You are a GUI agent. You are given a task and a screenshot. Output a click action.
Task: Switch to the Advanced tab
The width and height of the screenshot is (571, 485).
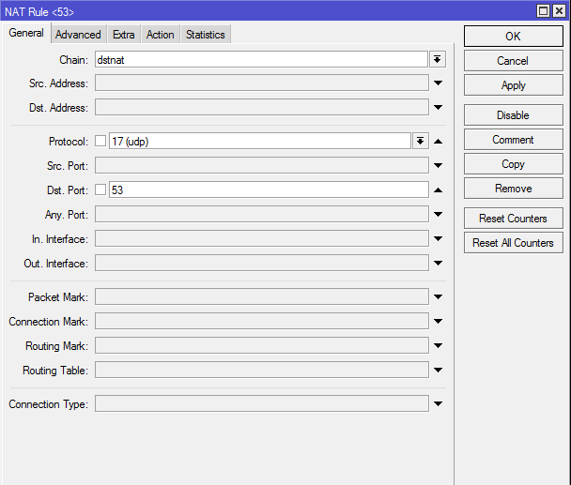tap(78, 35)
